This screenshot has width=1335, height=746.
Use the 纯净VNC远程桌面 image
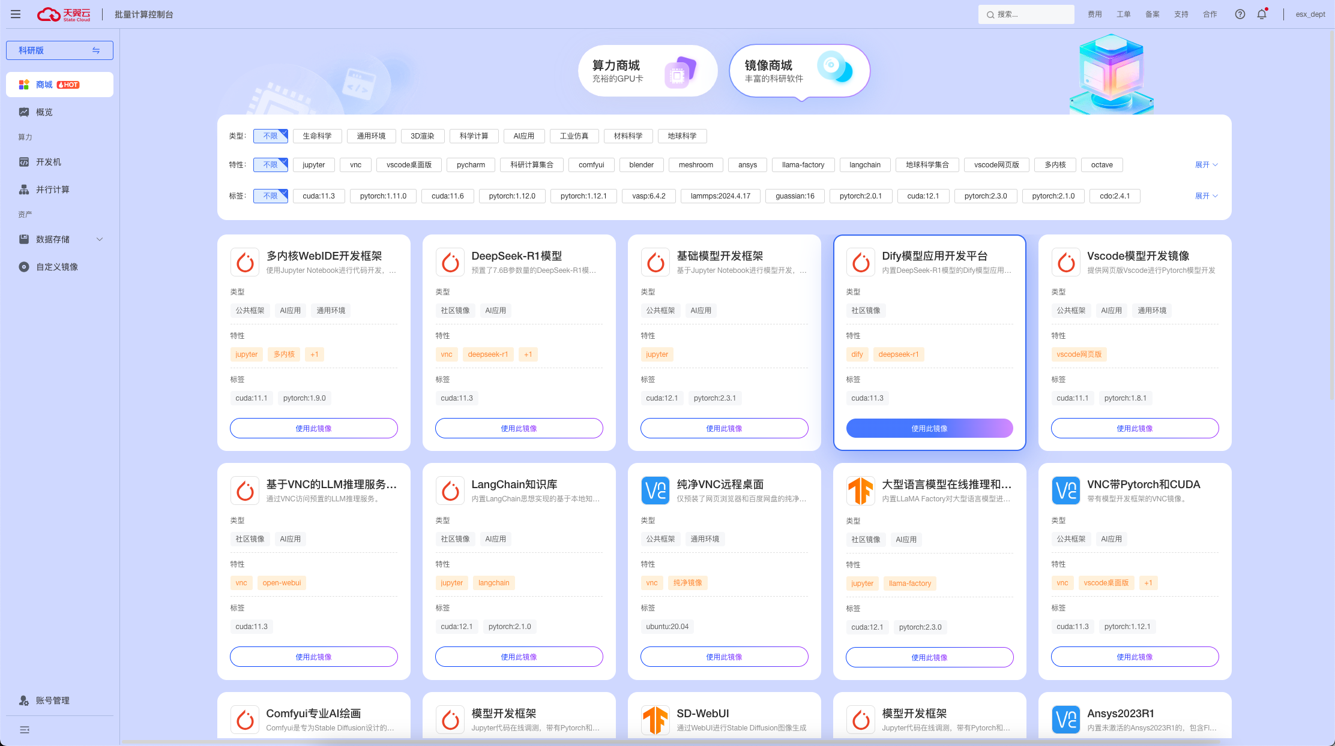(724, 657)
